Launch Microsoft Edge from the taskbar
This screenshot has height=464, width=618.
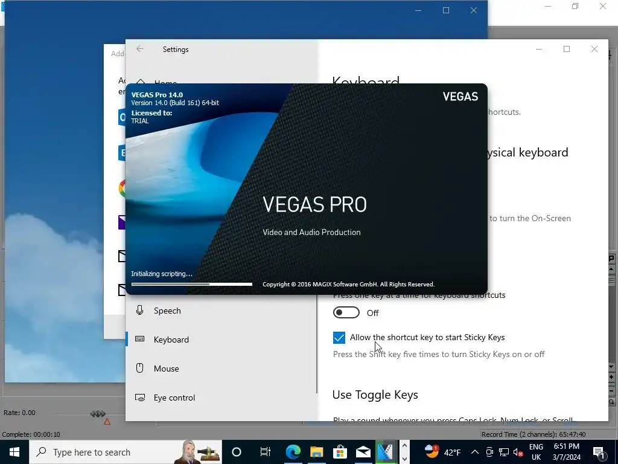293,452
